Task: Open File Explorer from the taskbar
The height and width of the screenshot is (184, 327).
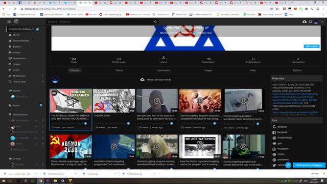Action: click(55, 180)
